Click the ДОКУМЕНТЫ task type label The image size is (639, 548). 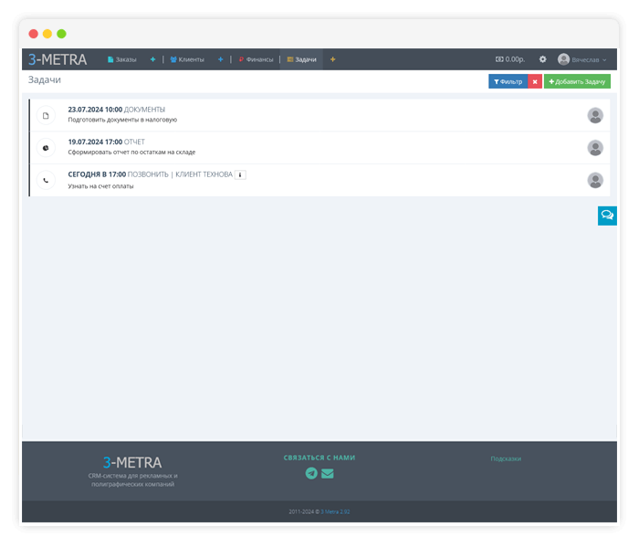[144, 110]
